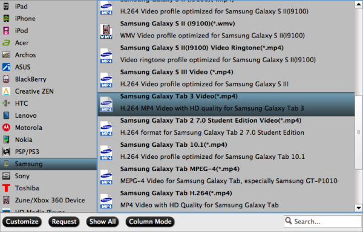Click the HTC category icon
The width and height of the screenshot is (363, 232).
point(6,103)
